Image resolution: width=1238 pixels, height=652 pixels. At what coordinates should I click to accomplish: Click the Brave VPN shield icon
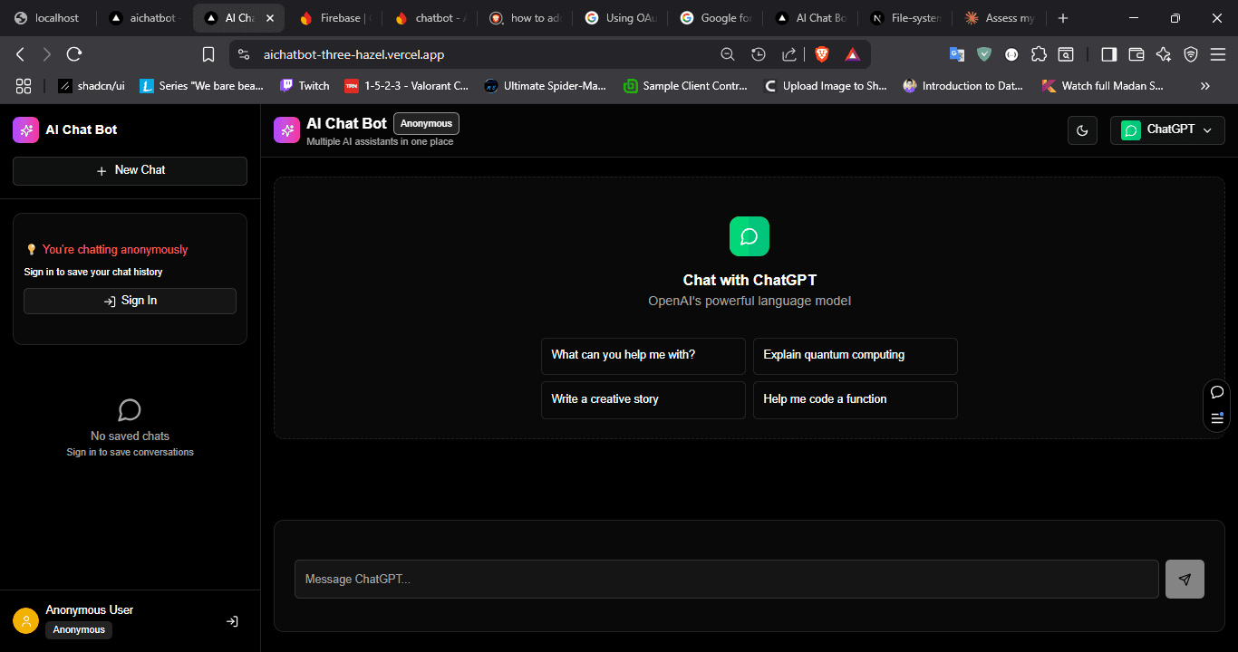(1191, 54)
